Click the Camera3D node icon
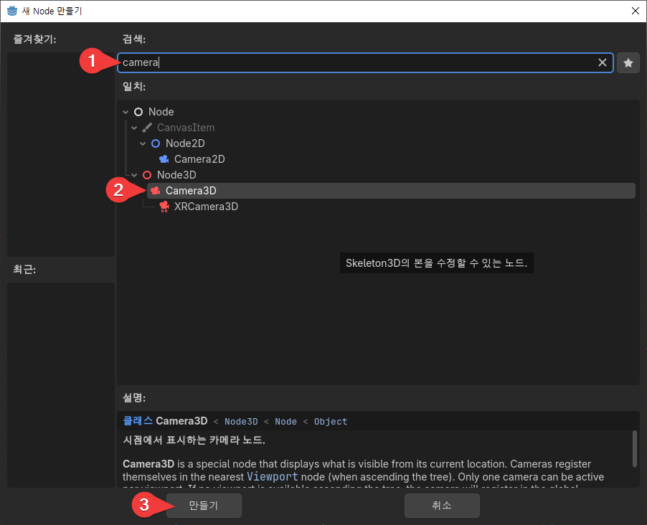Viewport: 647px width, 525px height. pyautogui.click(x=156, y=191)
